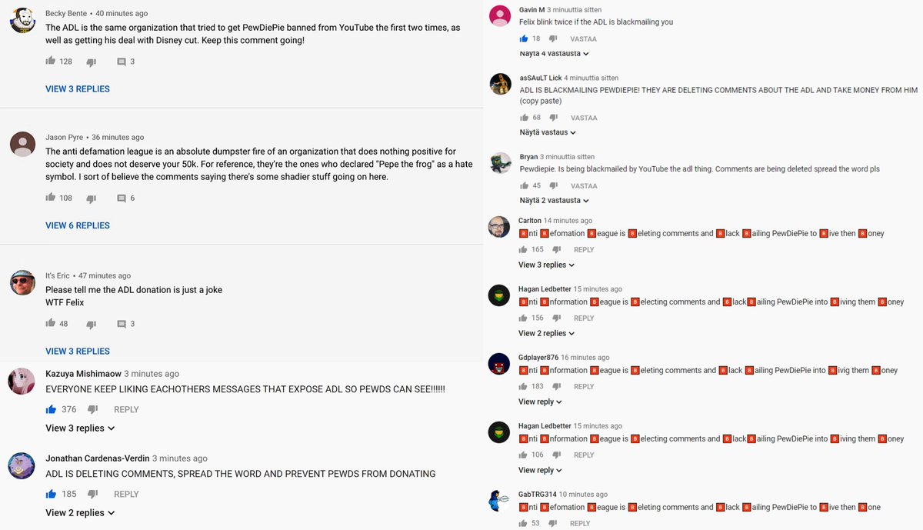The image size is (923, 530).
Task: Dislike Jonathan Cardenas-Verdin's comment
Action: click(x=93, y=494)
